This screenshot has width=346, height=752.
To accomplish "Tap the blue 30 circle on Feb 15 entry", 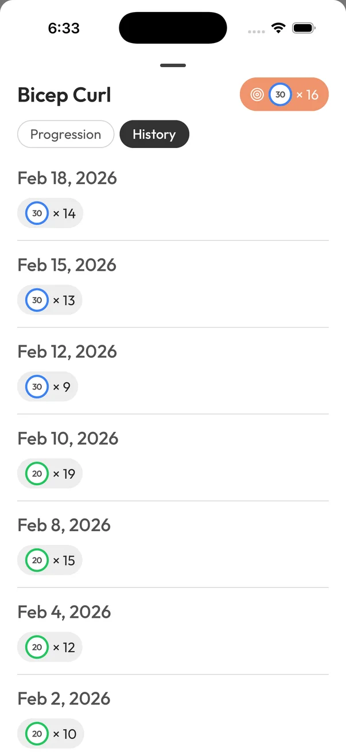I will point(37,299).
